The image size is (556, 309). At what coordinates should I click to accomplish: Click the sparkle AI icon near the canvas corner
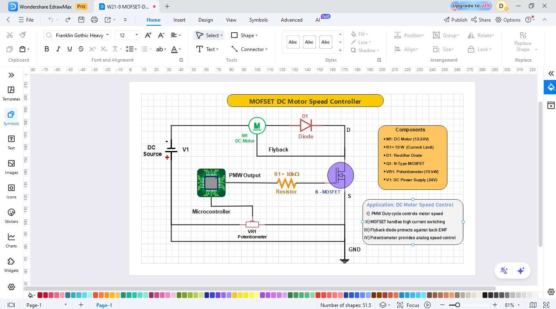520,270
